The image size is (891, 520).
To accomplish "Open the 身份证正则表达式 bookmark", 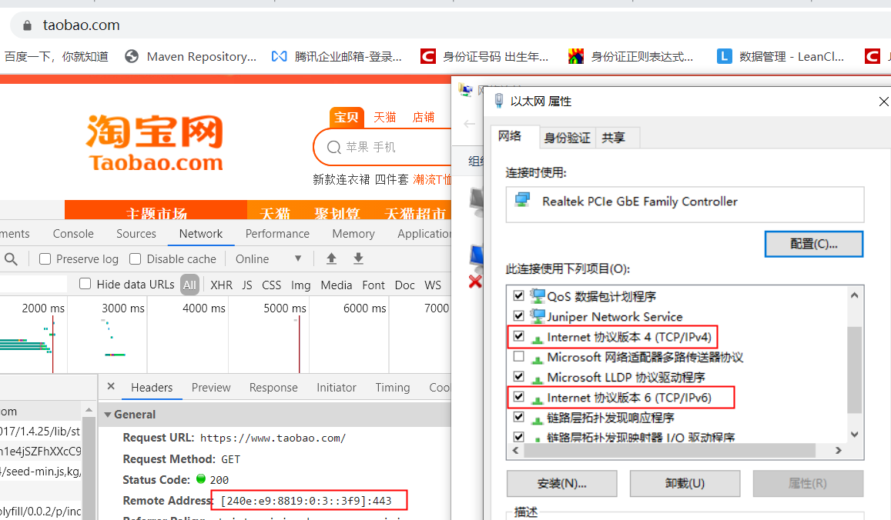I will point(631,56).
